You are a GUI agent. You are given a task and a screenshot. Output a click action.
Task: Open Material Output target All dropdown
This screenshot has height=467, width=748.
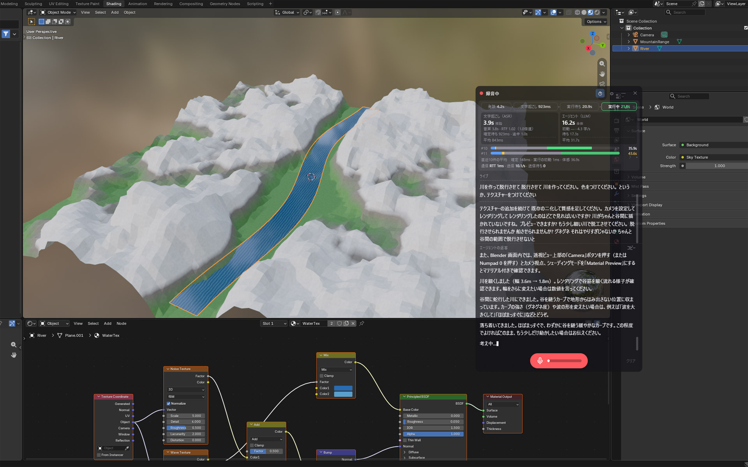coord(503,404)
